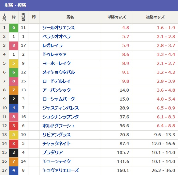Open horse link ベラジオオペラ

coord(56,37)
